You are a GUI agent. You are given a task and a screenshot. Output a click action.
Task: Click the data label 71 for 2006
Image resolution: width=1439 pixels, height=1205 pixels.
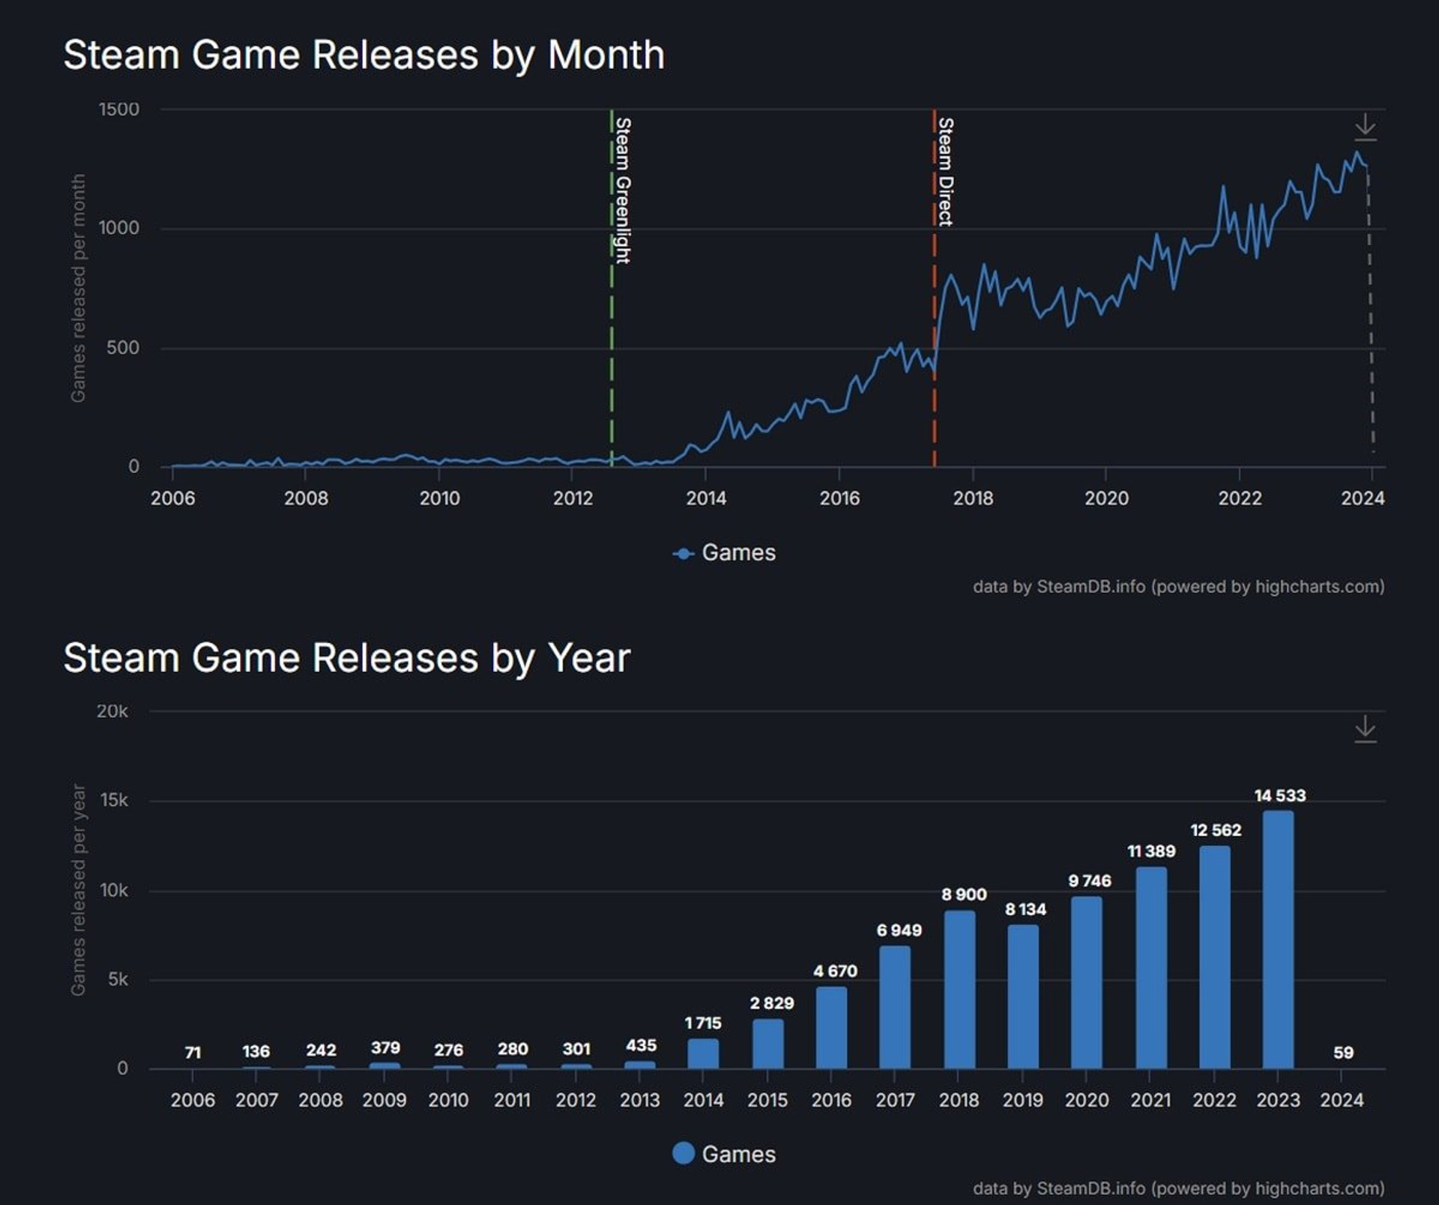coord(193,1053)
